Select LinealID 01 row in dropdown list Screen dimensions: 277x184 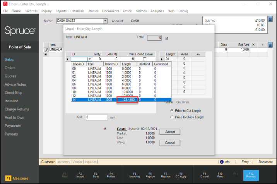click(x=121, y=72)
